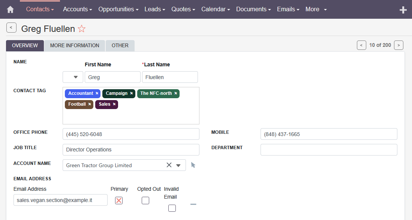Viewport: 412px width, 220px height.
Task: Click the Greg Fluellen page title
Action: pos(48,28)
